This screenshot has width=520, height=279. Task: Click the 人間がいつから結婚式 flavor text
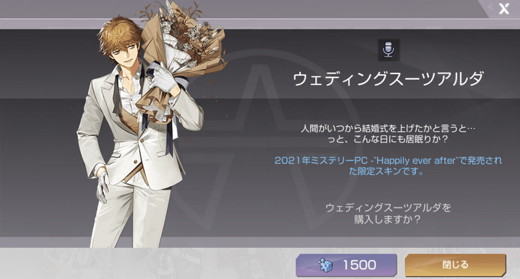pyautogui.click(x=388, y=133)
